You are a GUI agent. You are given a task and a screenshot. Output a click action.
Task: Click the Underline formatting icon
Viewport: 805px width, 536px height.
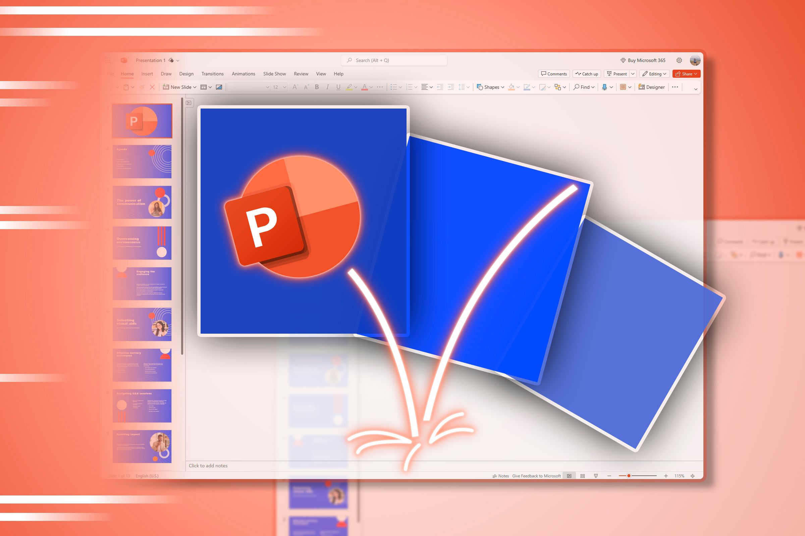(x=337, y=87)
